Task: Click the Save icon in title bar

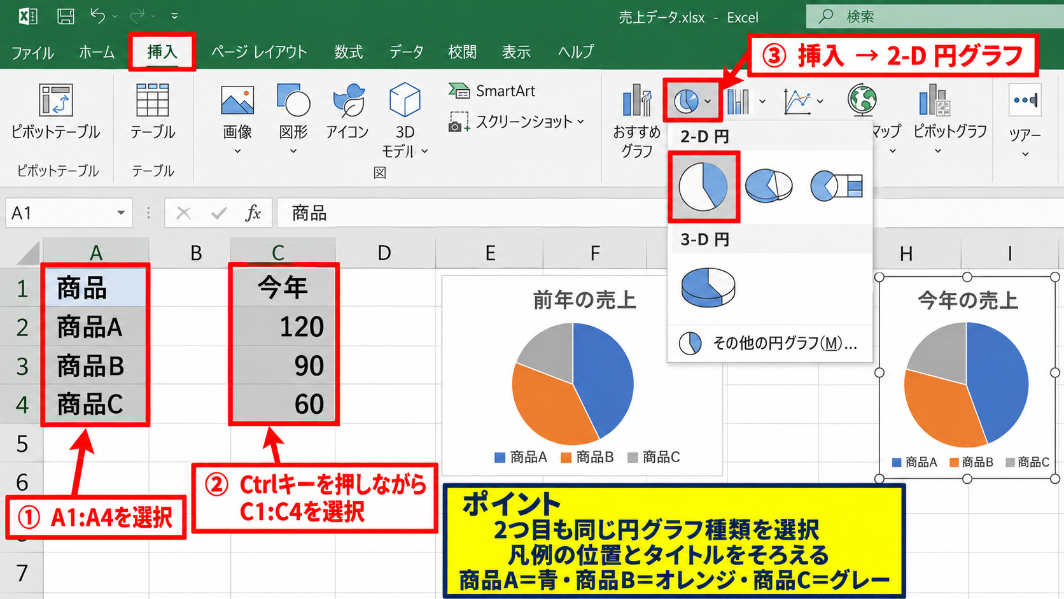Action: (66, 16)
